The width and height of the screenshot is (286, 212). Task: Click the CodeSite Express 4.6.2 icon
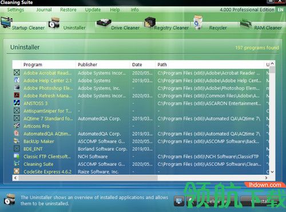17,171
